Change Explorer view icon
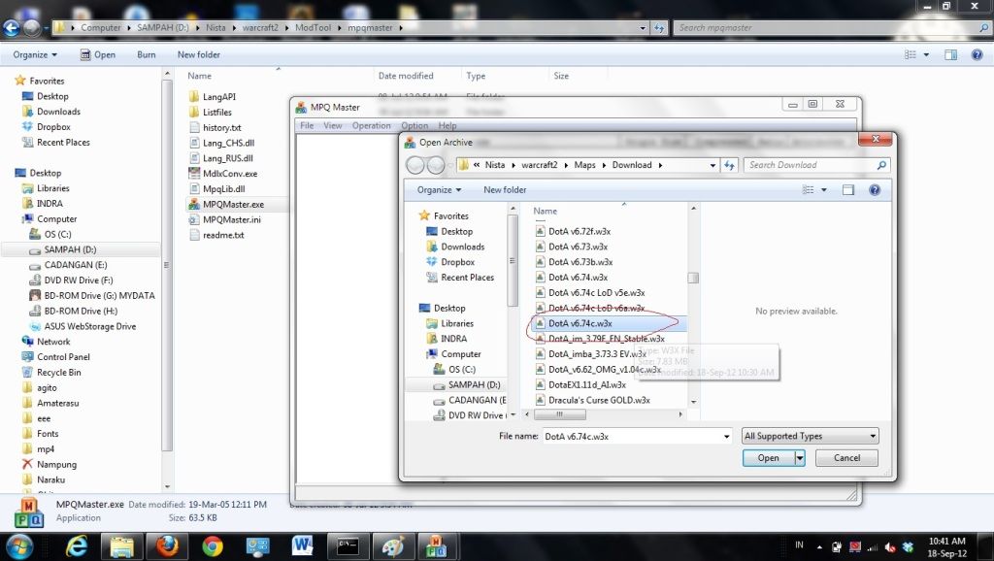994x561 pixels. tap(911, 54)
